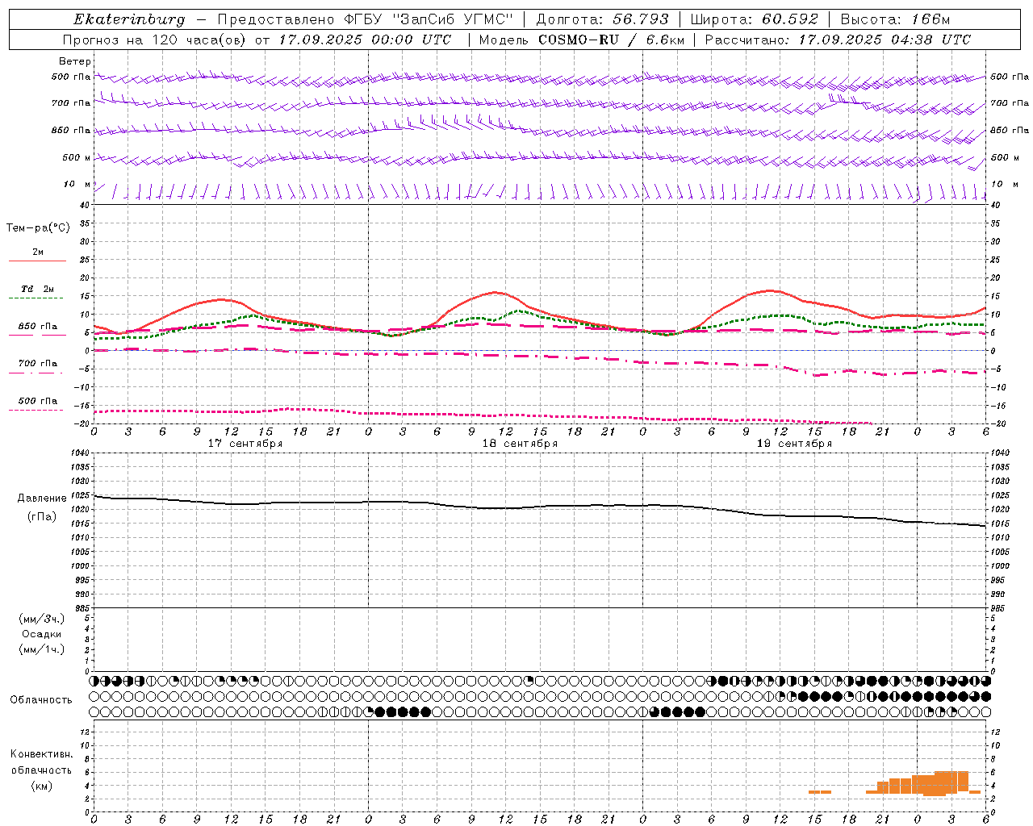Image resolution: width=1033 pixels, height=826 pixels.
Task: Click "500 гПа" temperature legend entry
Action: click(38, 401)
